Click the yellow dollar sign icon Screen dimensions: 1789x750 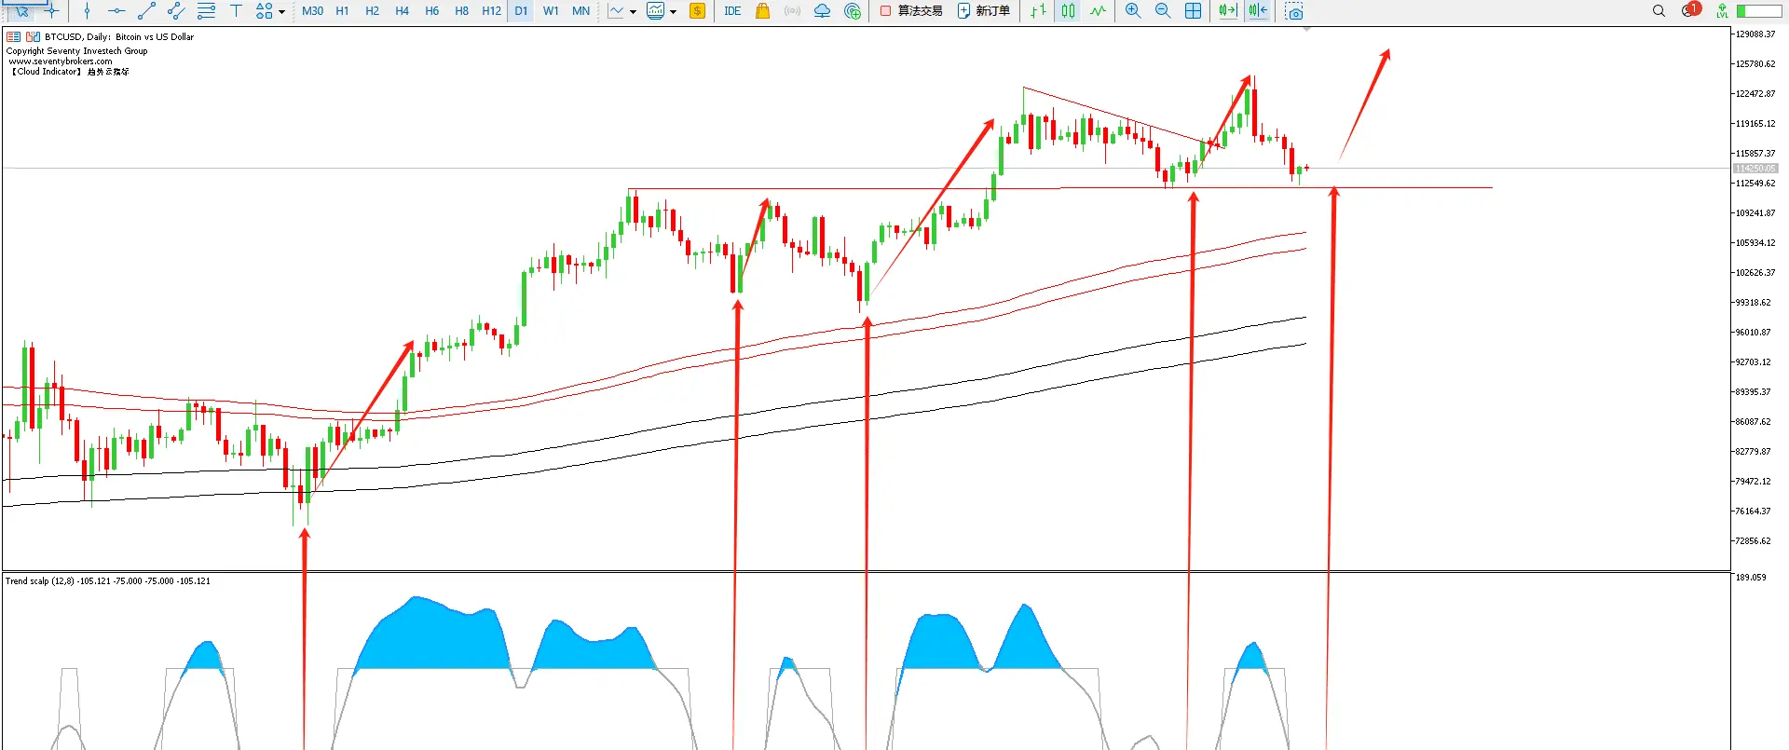(697, 11)
